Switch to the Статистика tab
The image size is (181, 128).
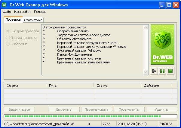33,20
